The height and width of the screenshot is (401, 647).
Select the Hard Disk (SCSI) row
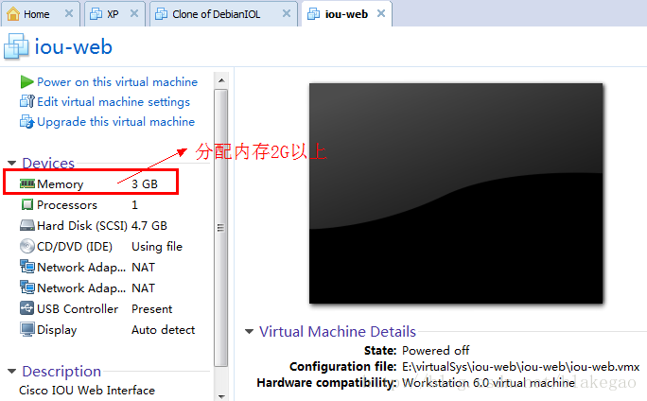94,225
